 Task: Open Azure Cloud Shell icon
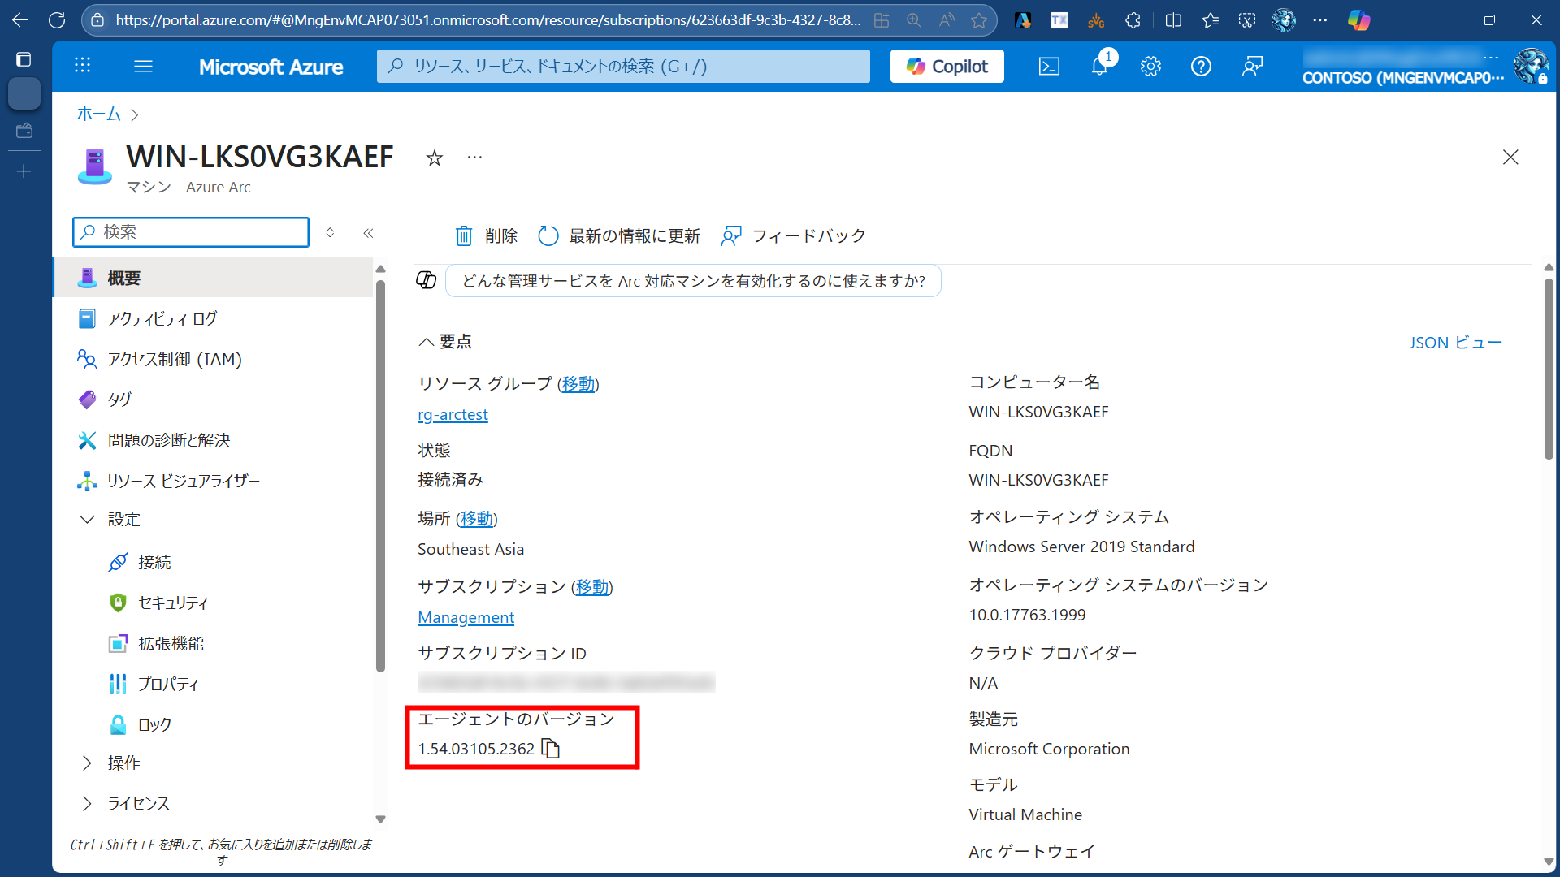click(x=1049, y=67)
